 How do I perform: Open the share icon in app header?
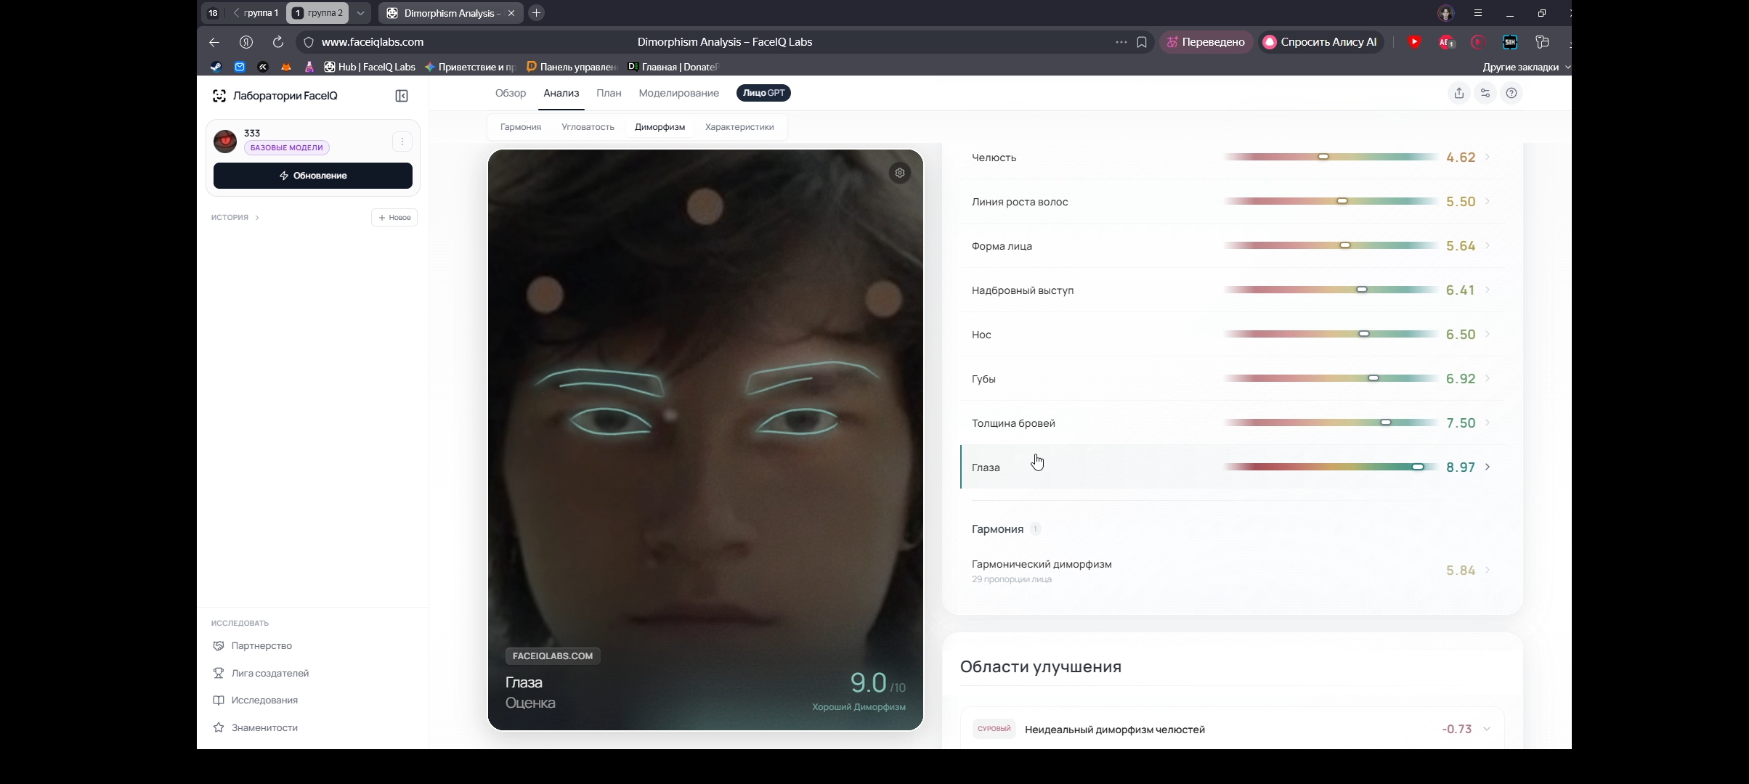click(1459, 93)
